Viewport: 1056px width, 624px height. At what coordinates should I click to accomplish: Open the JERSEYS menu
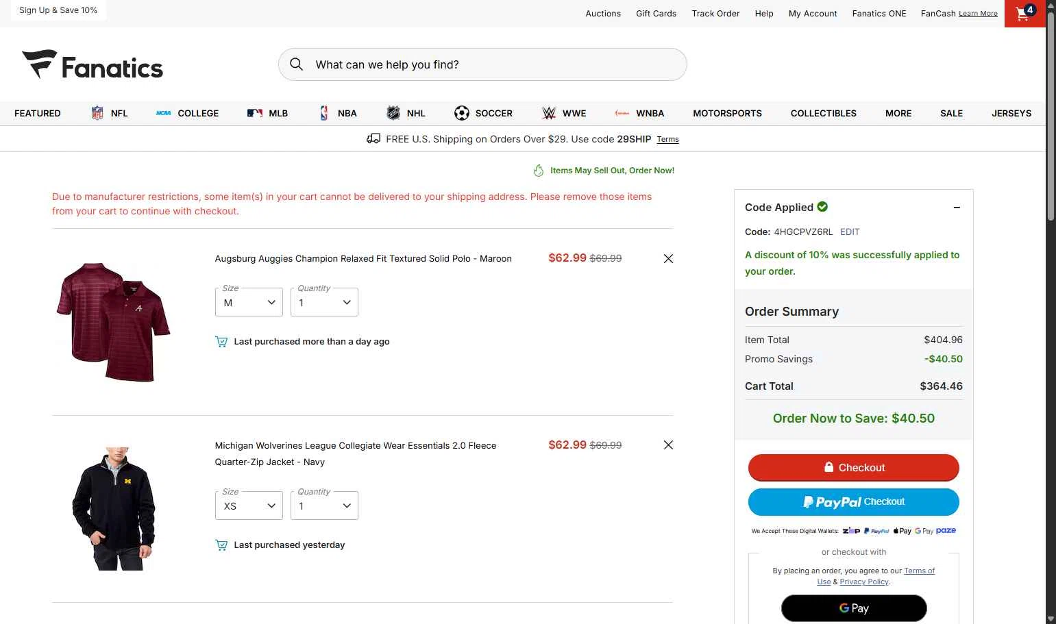pyautogui.click(x=1011, y=113)
